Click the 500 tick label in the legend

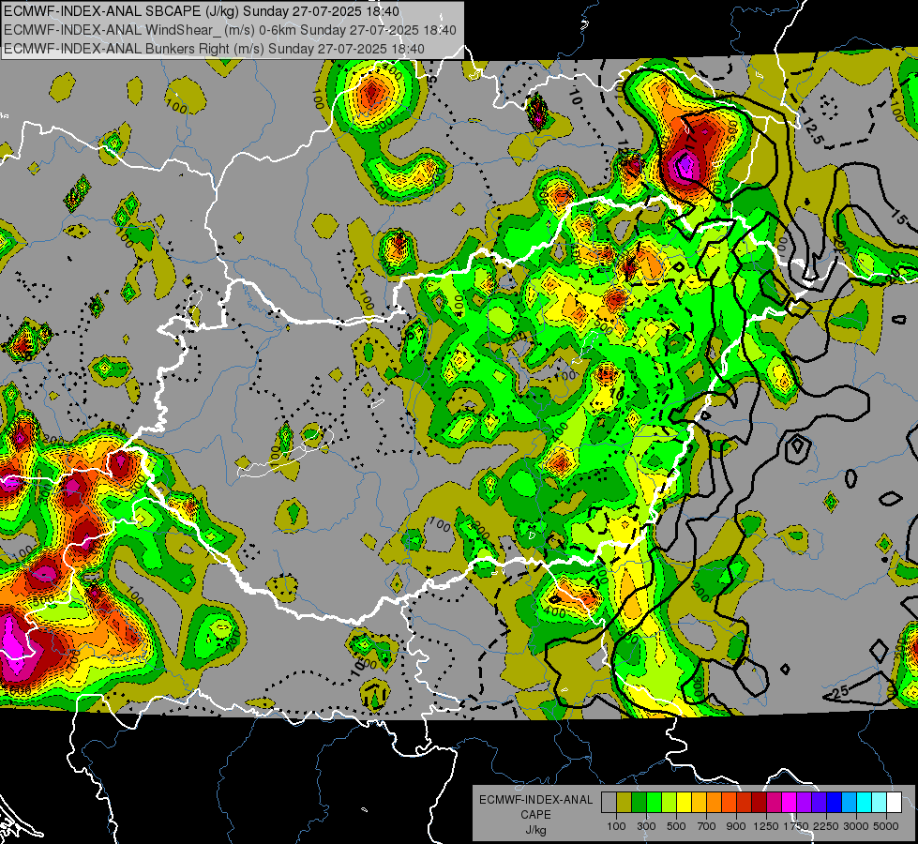coord(676,826)
